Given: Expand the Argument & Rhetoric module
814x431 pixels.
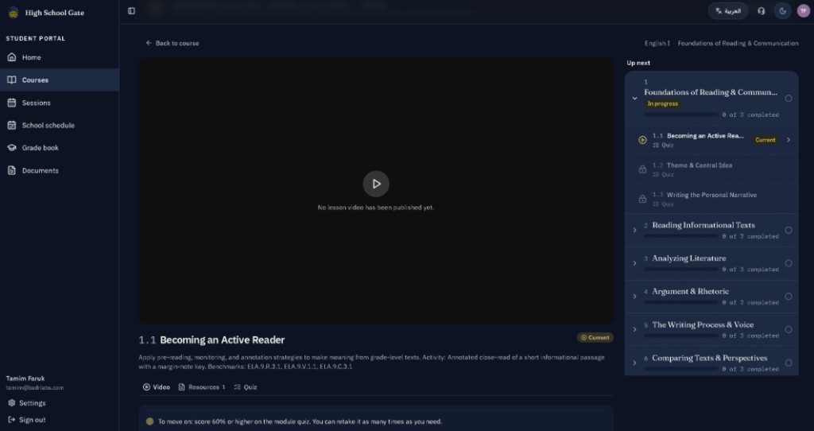Looking at the screenshot, I should click(634, 297).
